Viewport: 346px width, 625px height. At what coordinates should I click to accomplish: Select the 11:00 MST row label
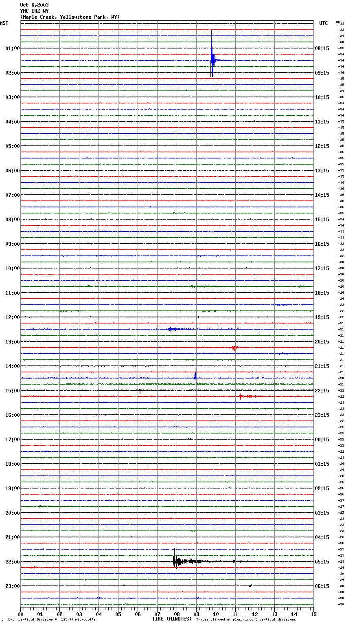(x=12, y=293)
